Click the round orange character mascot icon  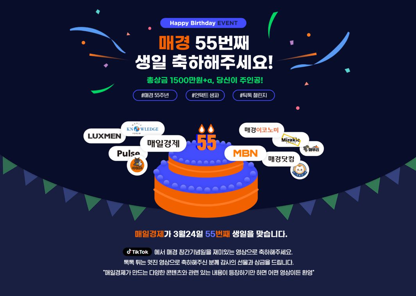[137, 165]
